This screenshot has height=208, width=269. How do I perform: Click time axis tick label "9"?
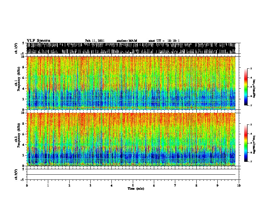pos(217,186)
